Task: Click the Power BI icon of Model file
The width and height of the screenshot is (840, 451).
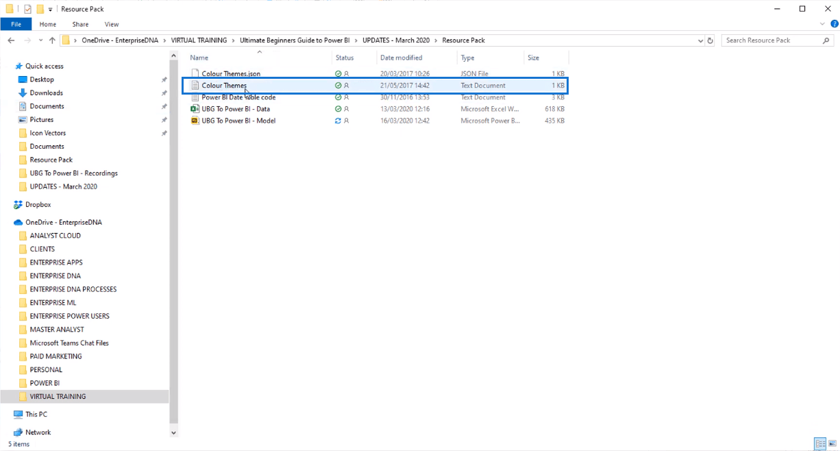Action: [x=195, y=121]
